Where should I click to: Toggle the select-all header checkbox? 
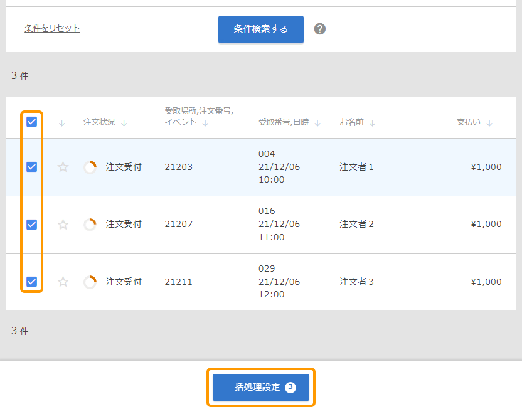[31, 122]
